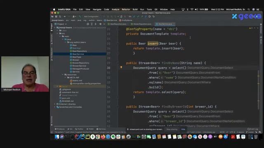Select beans.xml in project tree
Image resolution: width=264 pixels, height=148 pixels.
point(76,81)
